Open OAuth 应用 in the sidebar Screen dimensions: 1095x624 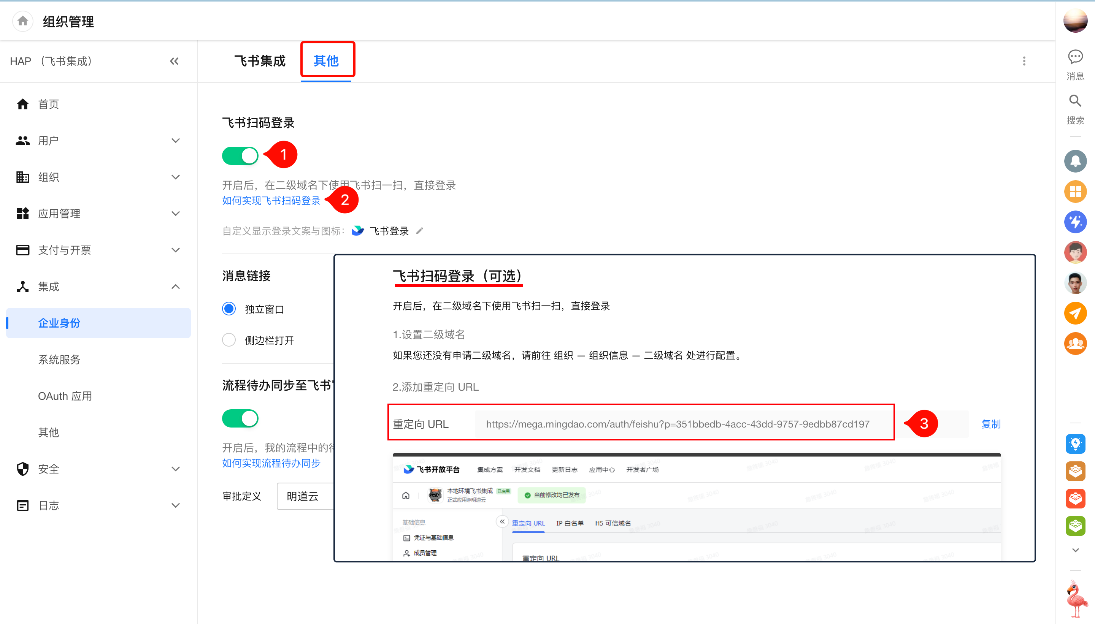pyautogui.click(x=65, y=396)
